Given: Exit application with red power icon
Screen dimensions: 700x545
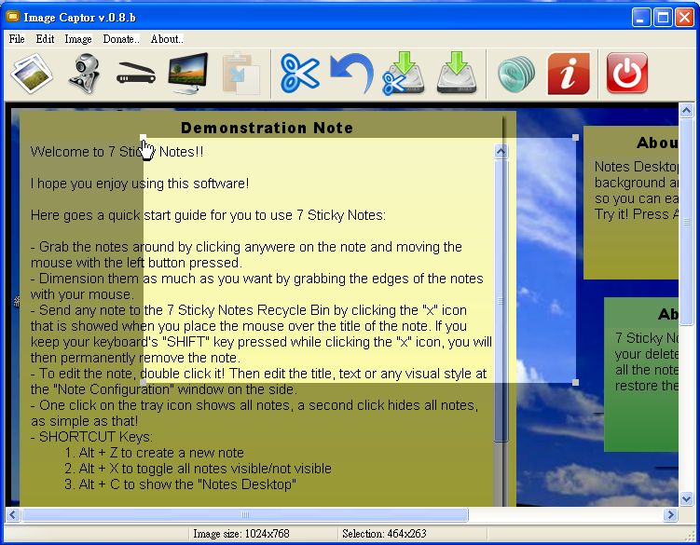Looking at the screenshot, I should [x=626, y=73].
